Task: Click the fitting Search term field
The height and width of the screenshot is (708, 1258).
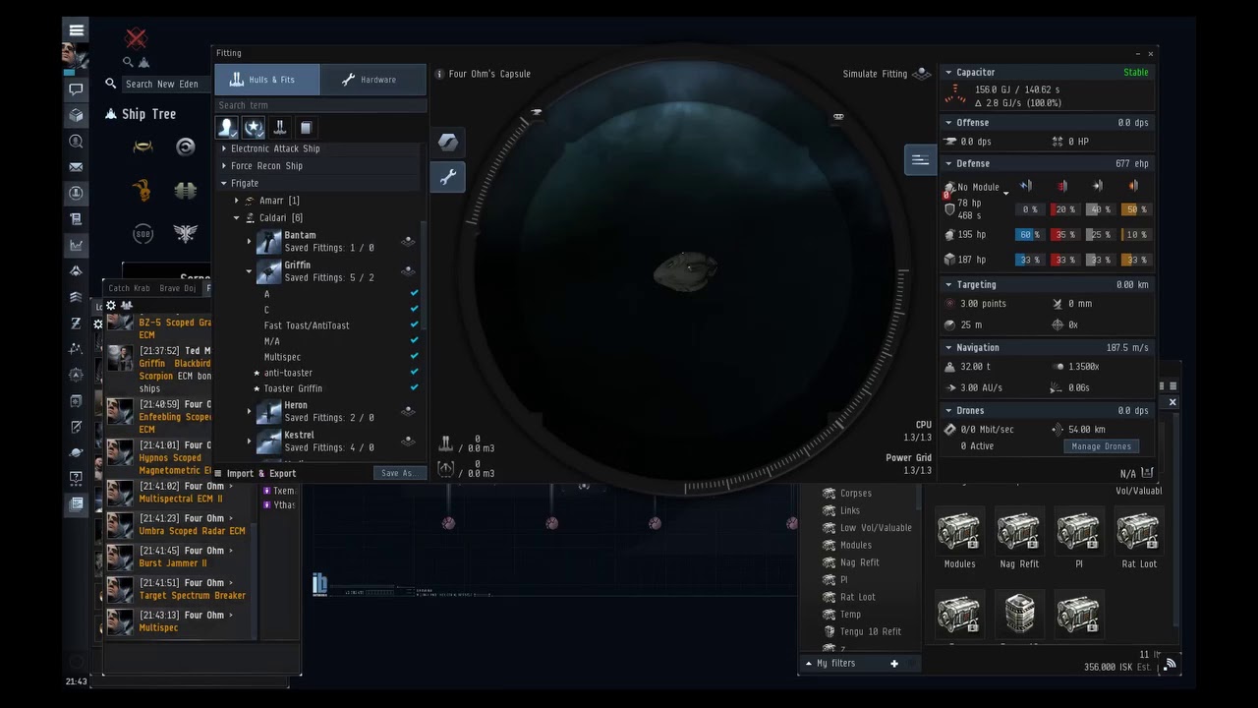Action: click(320, 105)
